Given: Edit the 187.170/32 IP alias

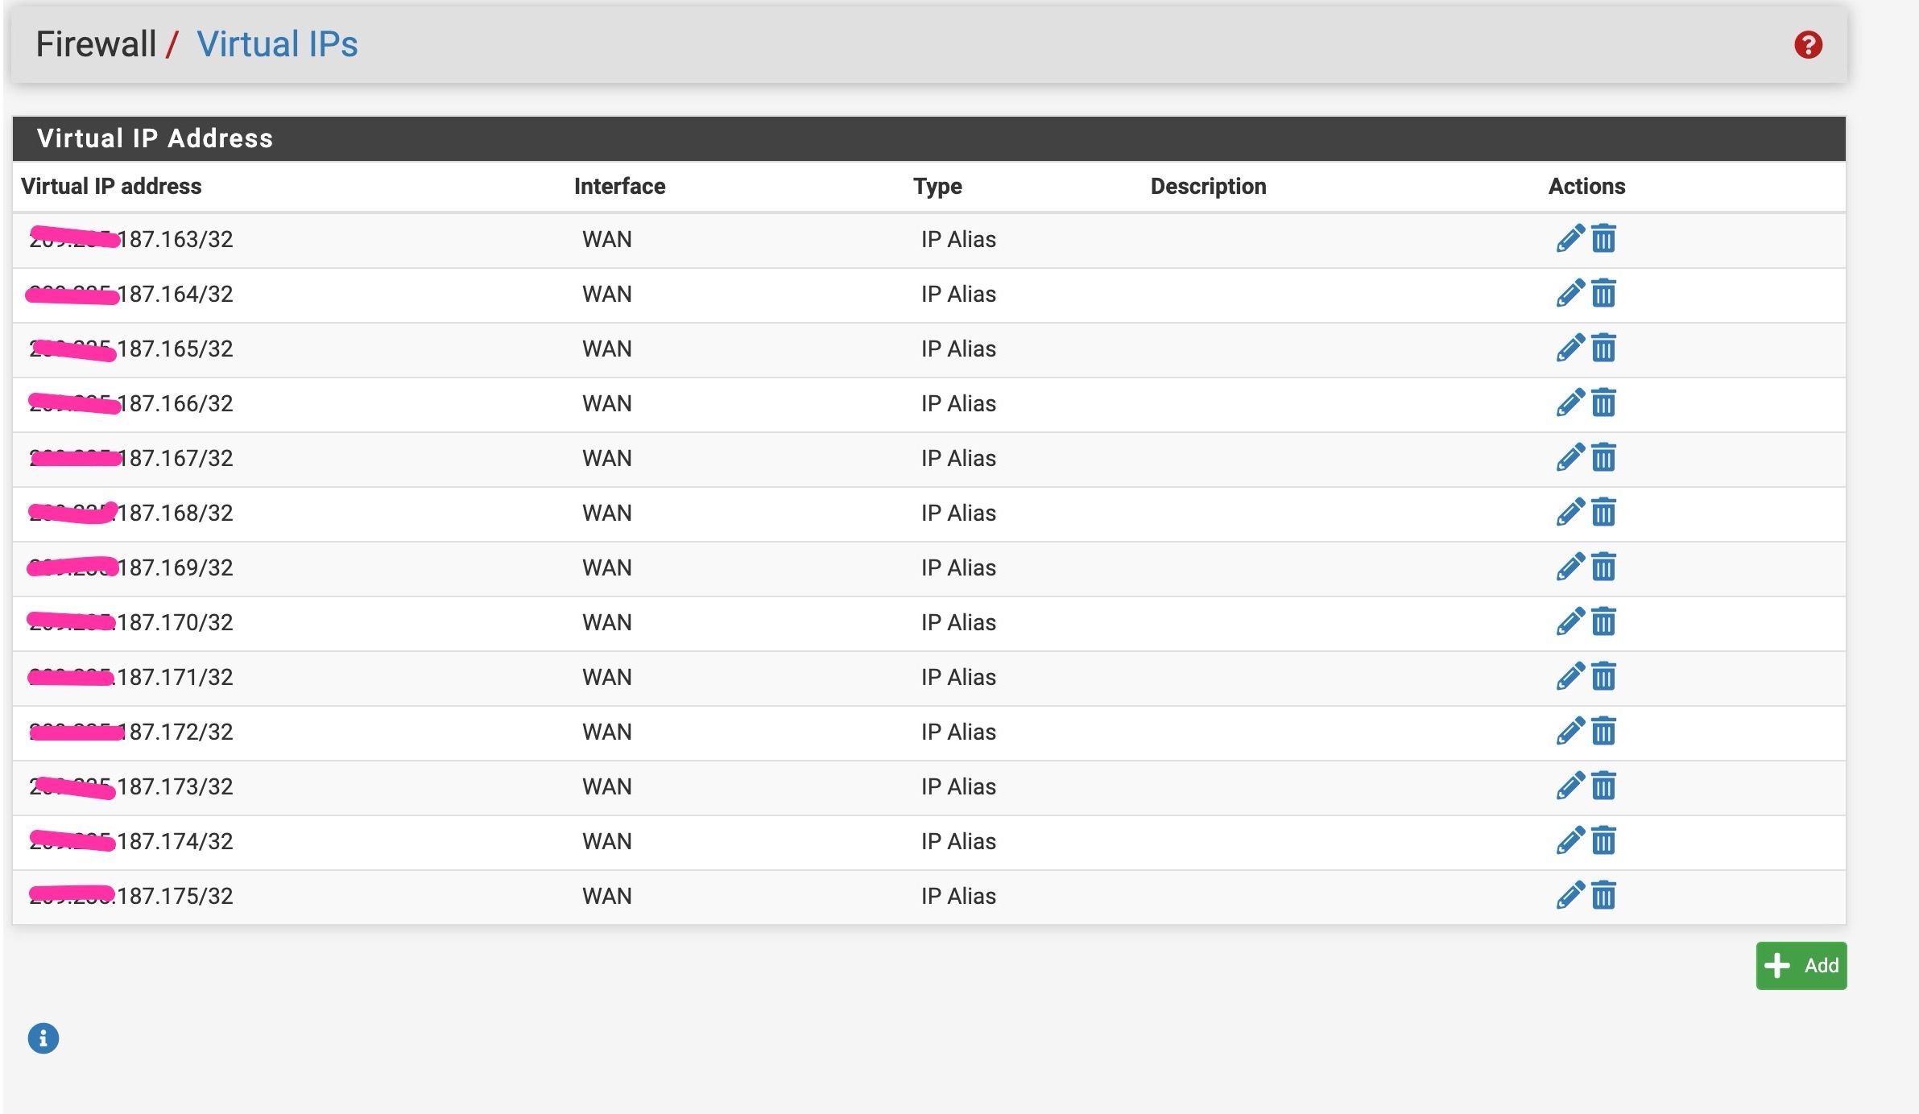Looking at the screenshot, I should pyautogui.click(x=1570, y=622).
